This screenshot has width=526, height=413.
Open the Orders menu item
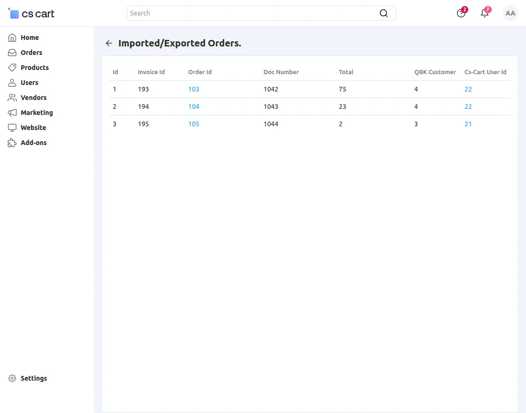(x=31, y=53)
